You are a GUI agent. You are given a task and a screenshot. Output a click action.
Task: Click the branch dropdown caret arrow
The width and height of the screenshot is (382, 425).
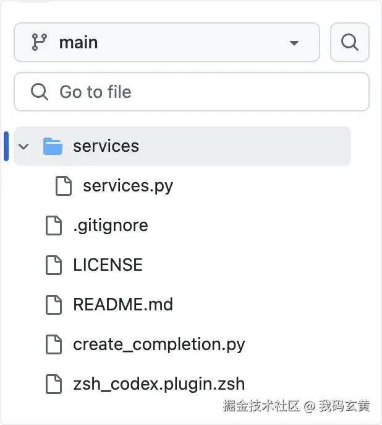[294, 43]
